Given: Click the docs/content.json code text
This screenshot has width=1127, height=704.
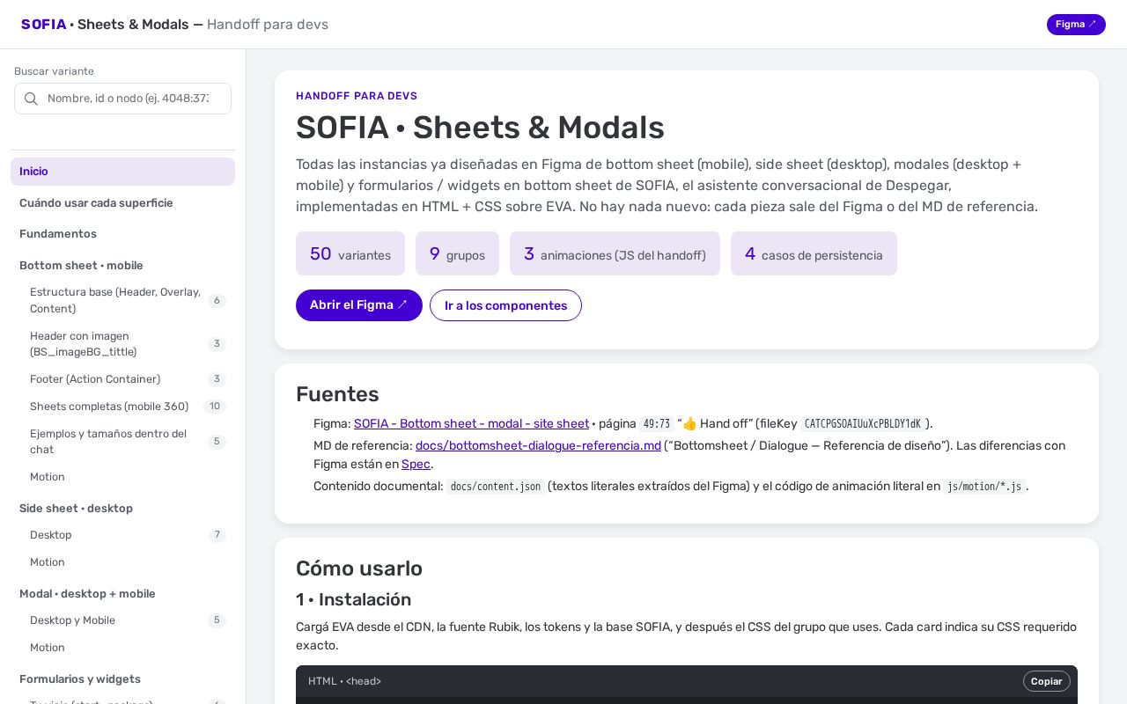Looking at the screenshot, I should coord(496,487).
